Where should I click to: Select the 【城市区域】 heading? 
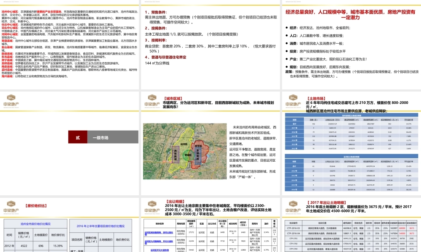point(173,99)
